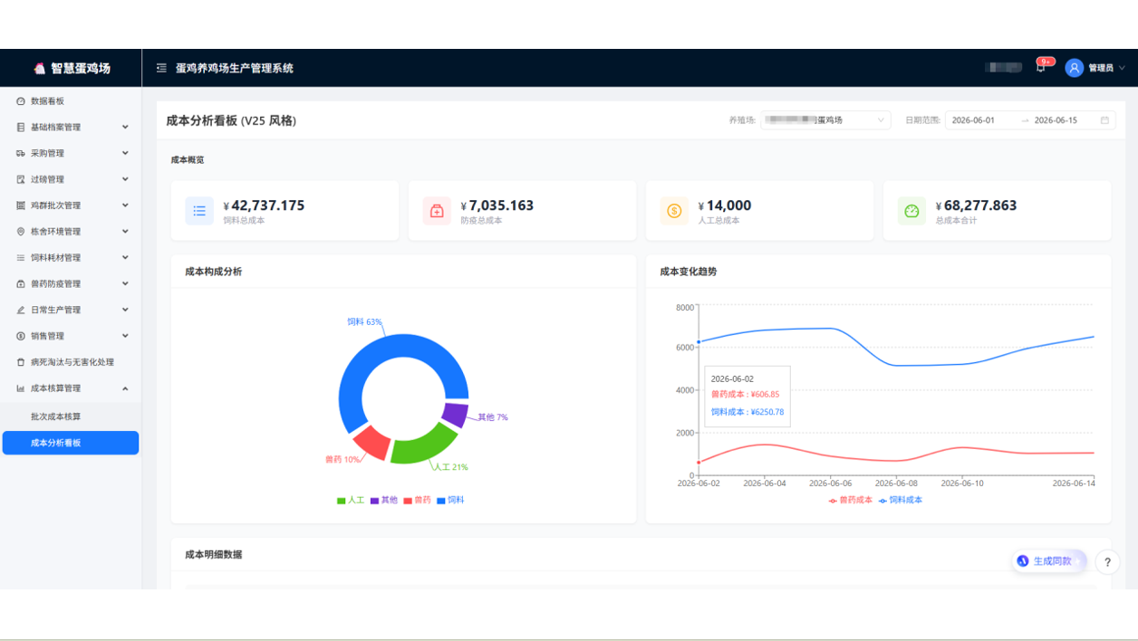Click the epidemic prevention cost medical kit icon
This screenshot has height=641, width=1138.
tap(437, 211)
